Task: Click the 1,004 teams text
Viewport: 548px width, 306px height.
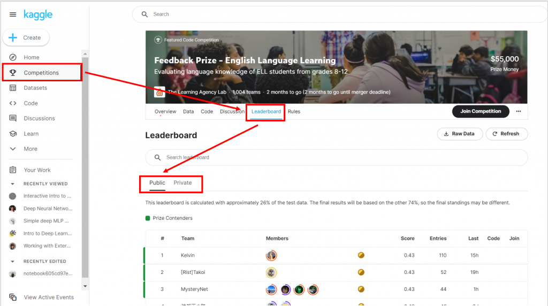Action: pyautogui.click(x=246, y=92)
